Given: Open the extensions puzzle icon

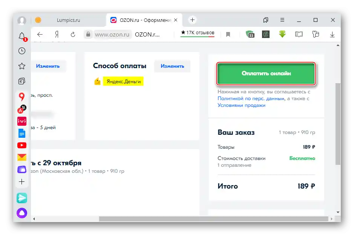Looking at the screenshot, I should tap(316, 34).
